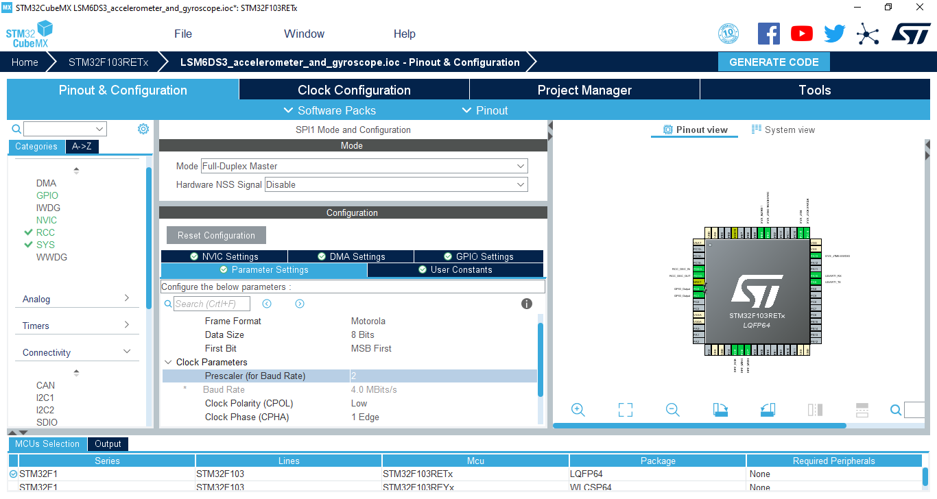Image resolution: width=937 pixels, height=499 pixels.
Task: Open the Twitter link icon
Action: tap(835, 34)
